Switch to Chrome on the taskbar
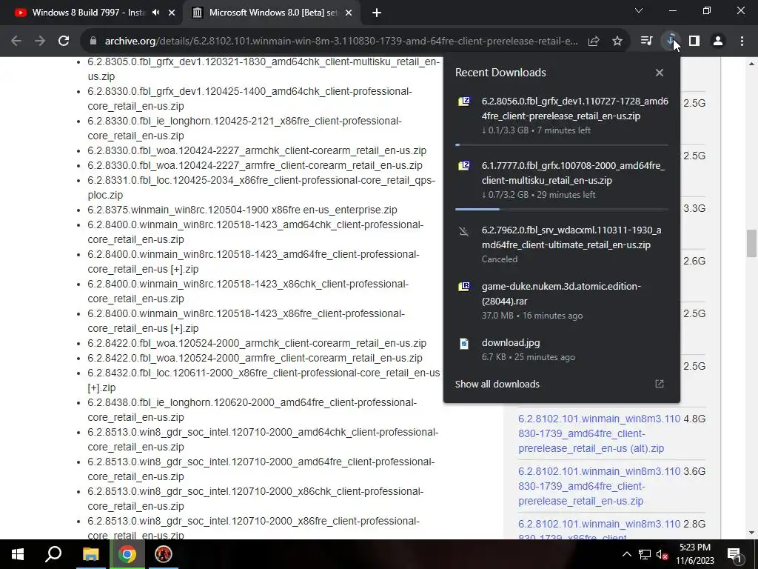 127,554
